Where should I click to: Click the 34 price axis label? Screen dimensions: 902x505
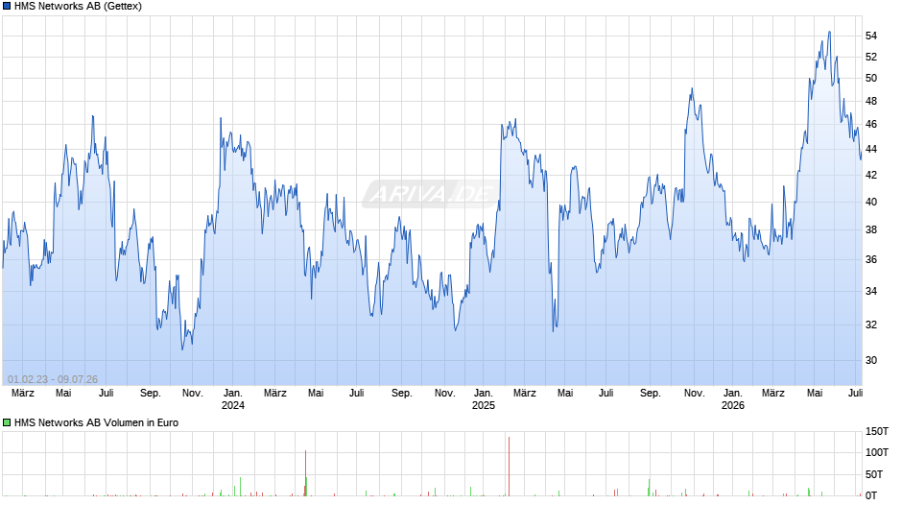tap(871, 291)
